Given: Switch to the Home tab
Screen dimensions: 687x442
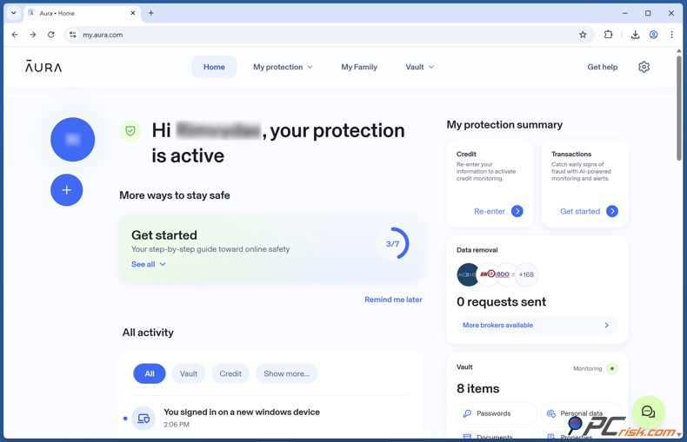Looking at the screenshot, I should pos(214,67).
